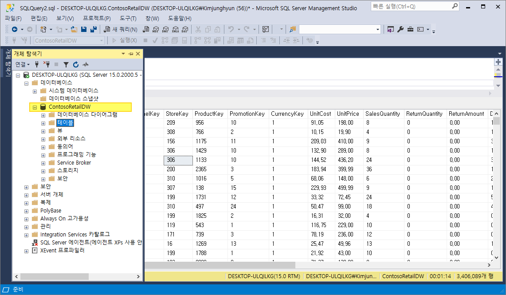Collapse the 데이터베이스 folder node
506x295 pixels.
tap(27, 83)
